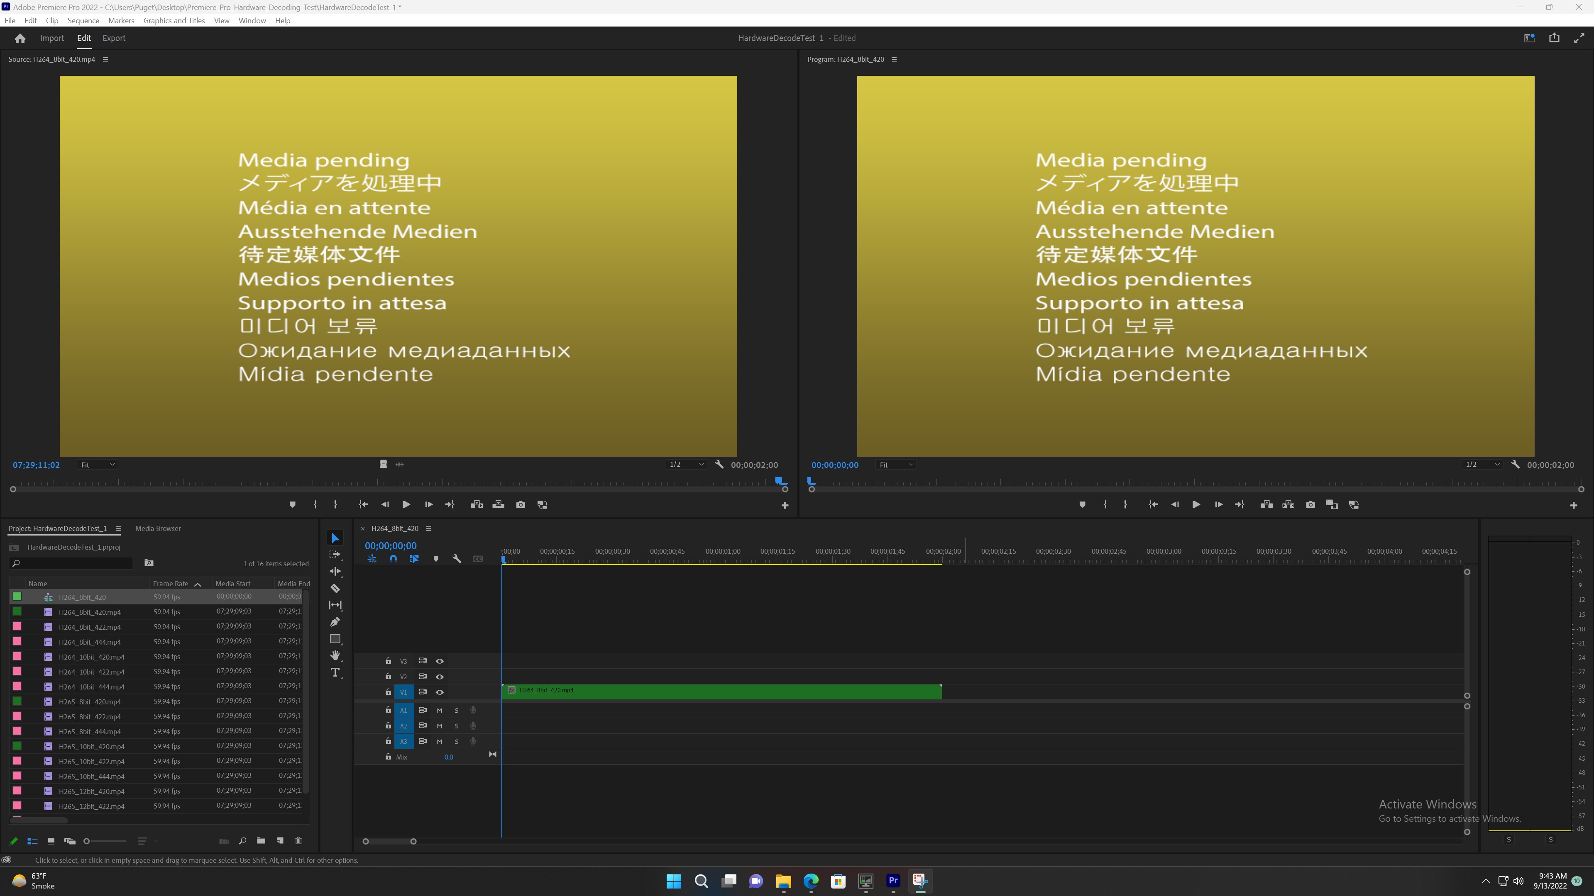This screenshot has height=896, width=1594.
Task: Click the New Bin folder icon
Action: tap(261, 840)
